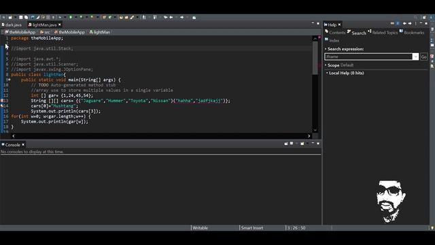
Task: Click the editor vertical scrollbar down arrow
Action: (315, 130)
